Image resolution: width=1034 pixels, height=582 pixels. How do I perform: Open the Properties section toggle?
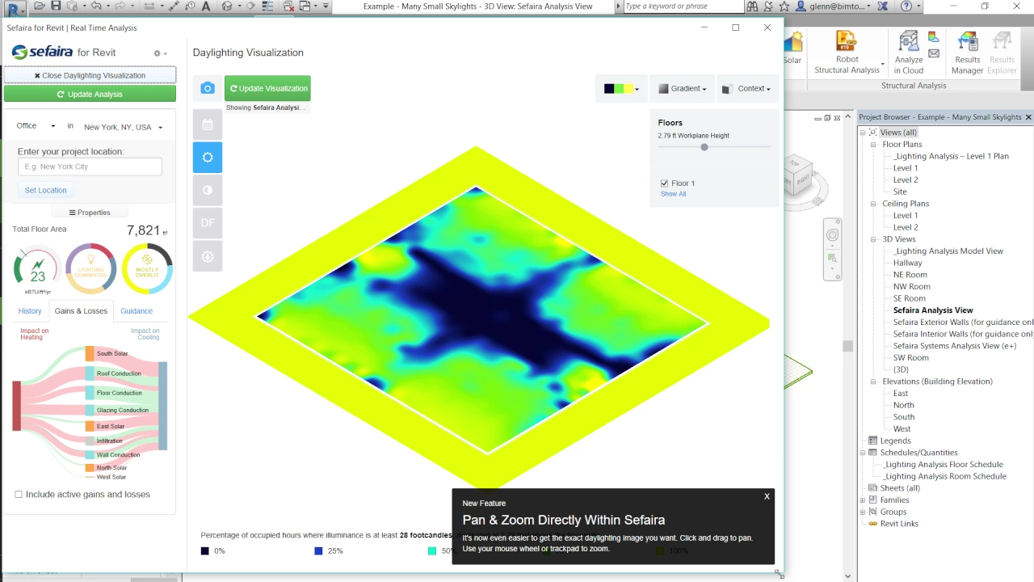[90, 213]
